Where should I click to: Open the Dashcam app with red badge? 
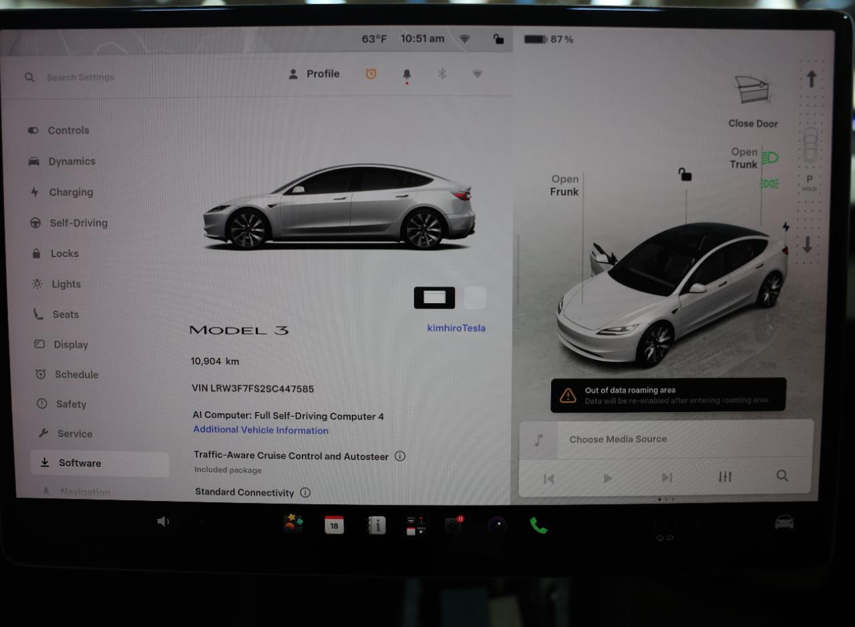coord(454,525)
